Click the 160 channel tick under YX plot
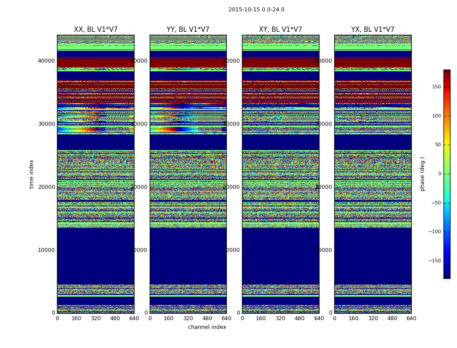 [353, 318]
